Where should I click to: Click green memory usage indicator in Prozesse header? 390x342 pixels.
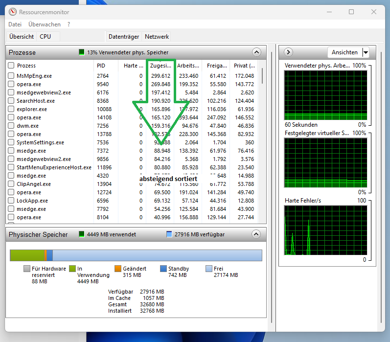point(82,52)
